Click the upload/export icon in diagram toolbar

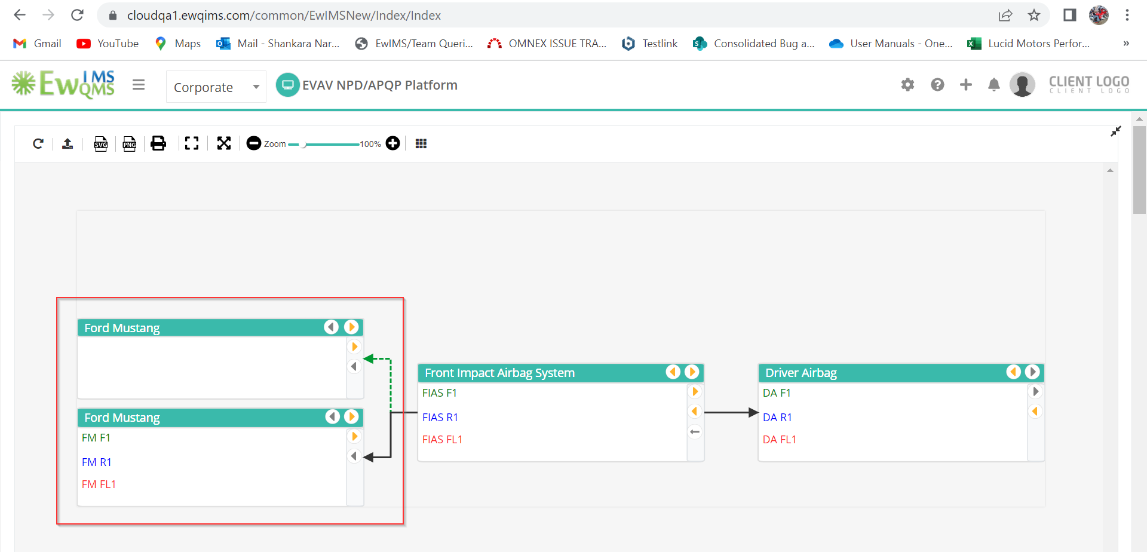[68, 143]
